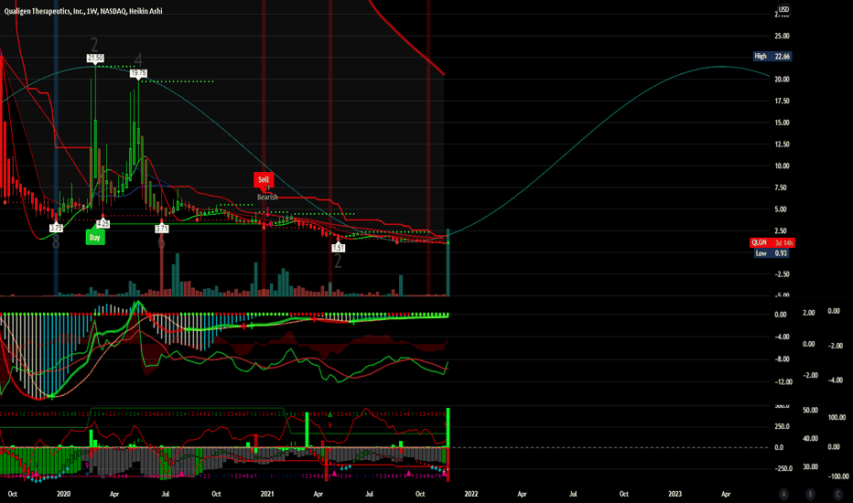Viewport: 853px width, 503px height.
Task: Click the 7.50 price axis value
Action: coord(782,187)
